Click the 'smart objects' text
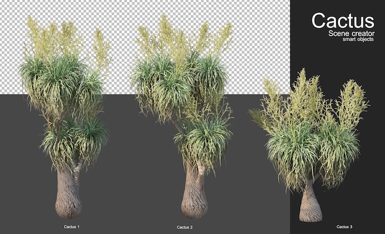The image size is (385, 234). tap(358, 39)
